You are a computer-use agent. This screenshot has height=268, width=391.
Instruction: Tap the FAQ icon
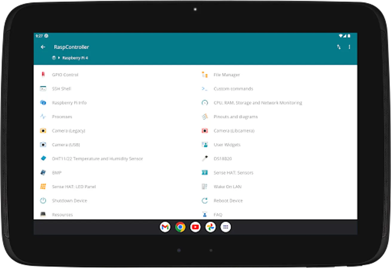pos(205,214)
